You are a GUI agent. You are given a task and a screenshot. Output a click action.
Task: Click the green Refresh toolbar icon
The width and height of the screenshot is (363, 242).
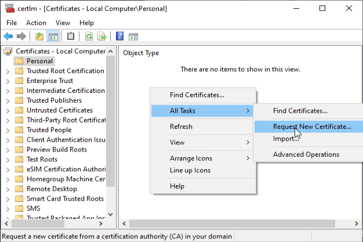pos(89,36)
